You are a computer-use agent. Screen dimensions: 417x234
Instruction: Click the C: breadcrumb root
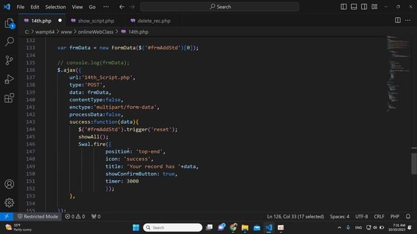click(27, 32)
